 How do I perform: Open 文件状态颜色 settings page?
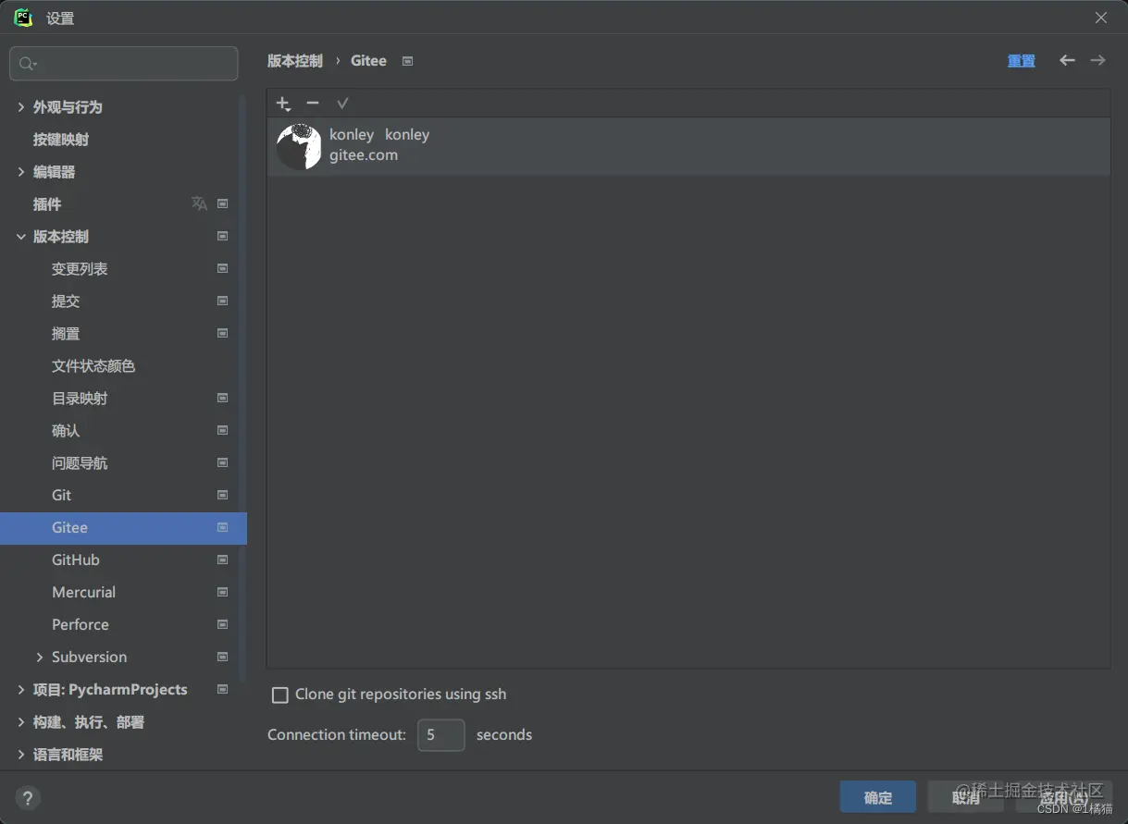(93, 366)
